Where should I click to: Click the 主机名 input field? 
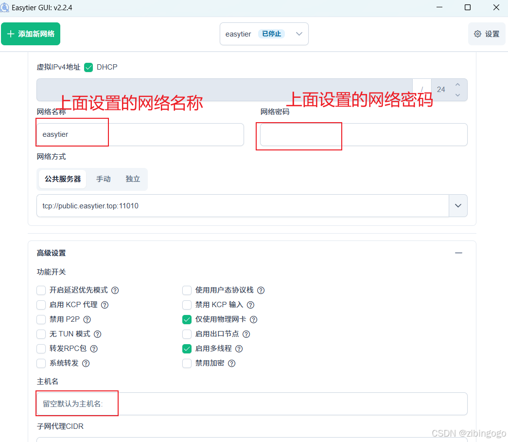252,404
